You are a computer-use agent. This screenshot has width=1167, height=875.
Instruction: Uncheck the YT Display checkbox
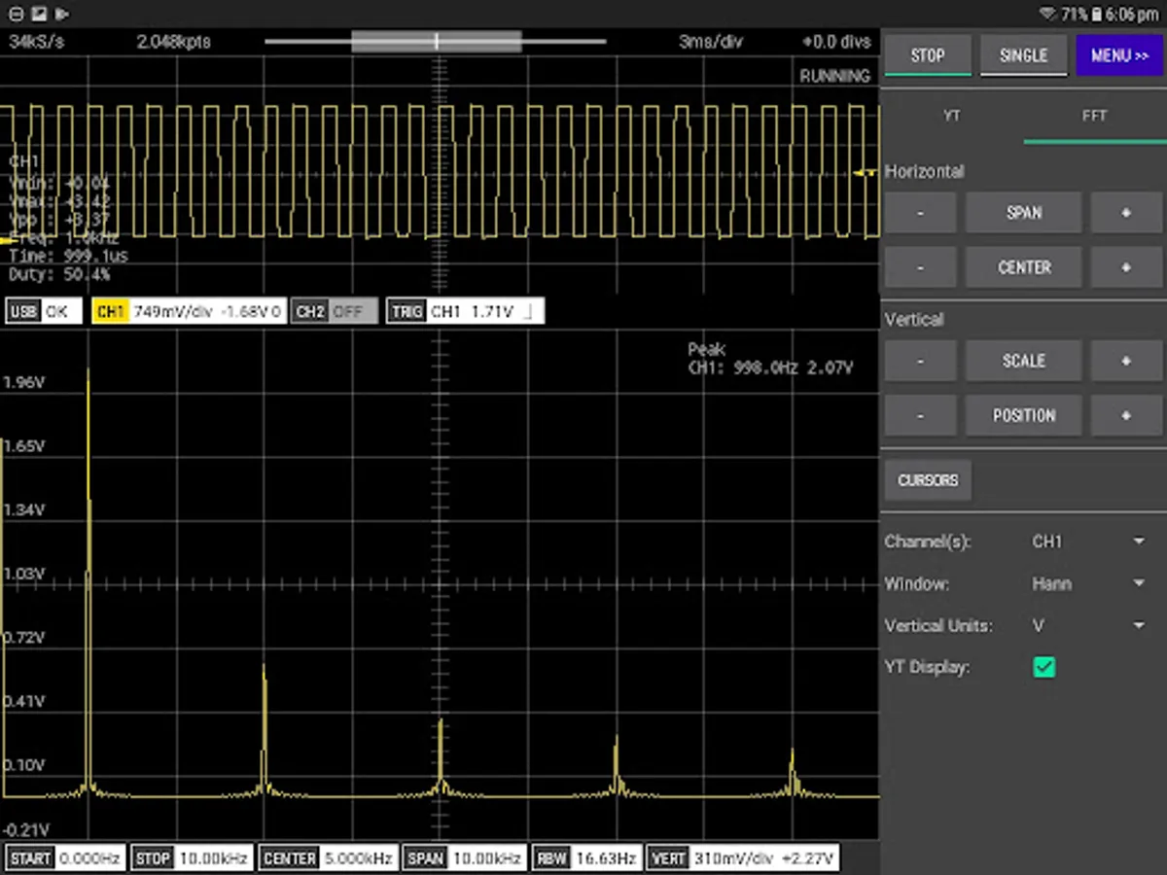[1043, 668]
